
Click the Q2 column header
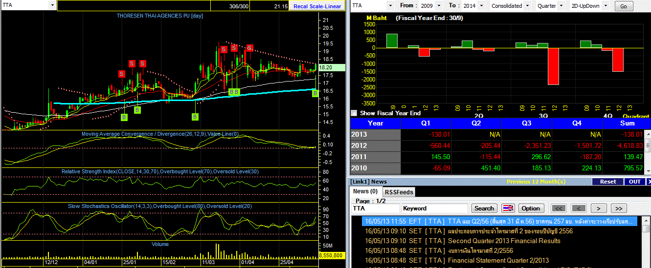476,123
